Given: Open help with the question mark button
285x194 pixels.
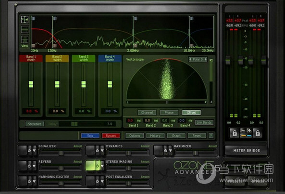Looking at the screenshot, I should tap(211, 136).
